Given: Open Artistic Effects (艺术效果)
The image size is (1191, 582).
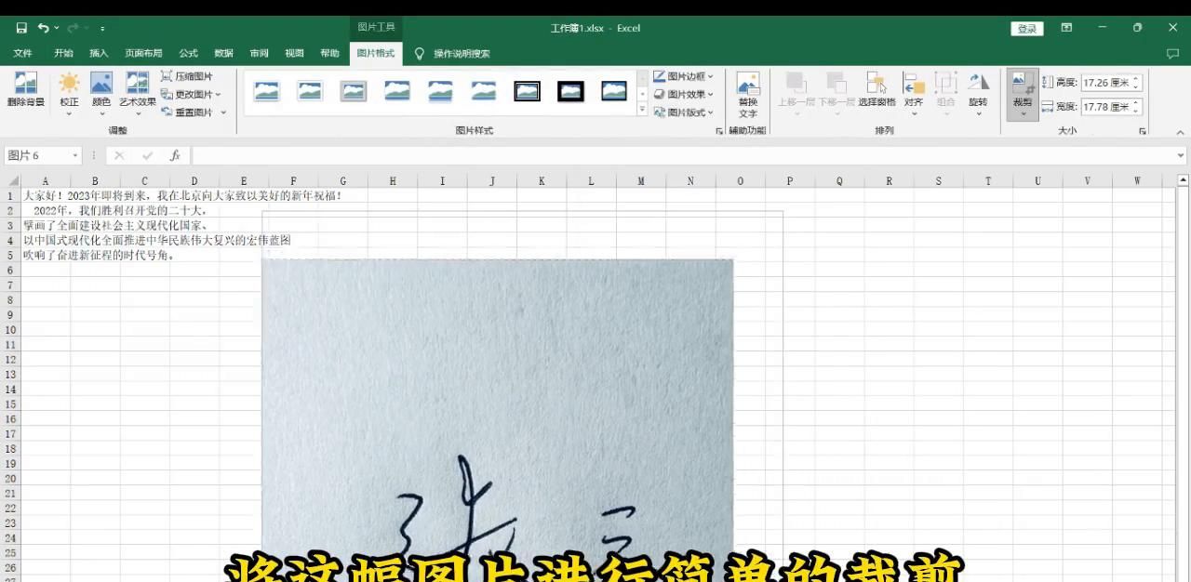Looking at the screenshot, I should tap(138, 95).
